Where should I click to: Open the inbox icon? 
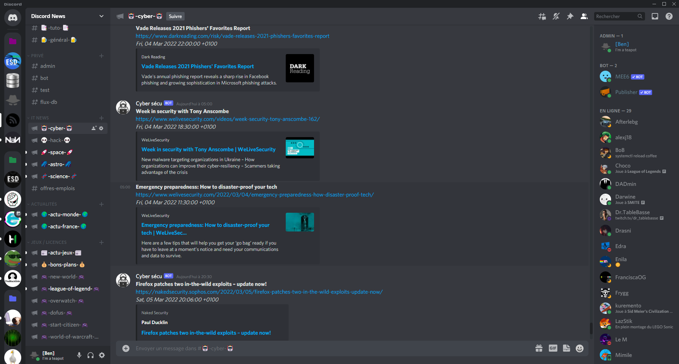click(655, 16)
